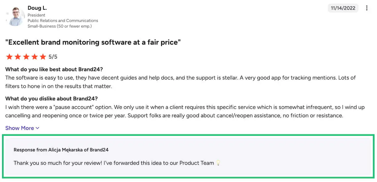
Task: Click the 11/14/2022 date badge
Action: point(343,8)
